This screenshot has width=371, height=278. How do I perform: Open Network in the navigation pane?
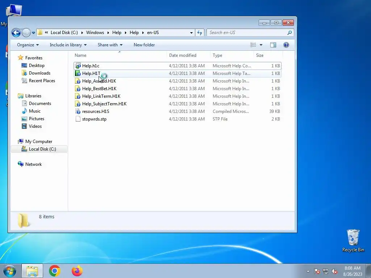(x=33, y=164)
